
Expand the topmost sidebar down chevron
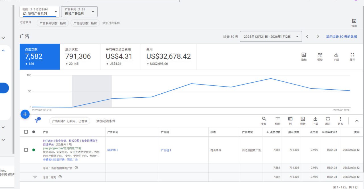point(3,38)
